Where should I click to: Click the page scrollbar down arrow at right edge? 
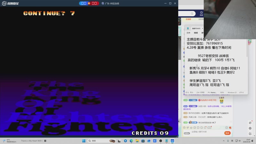point(254,136)
